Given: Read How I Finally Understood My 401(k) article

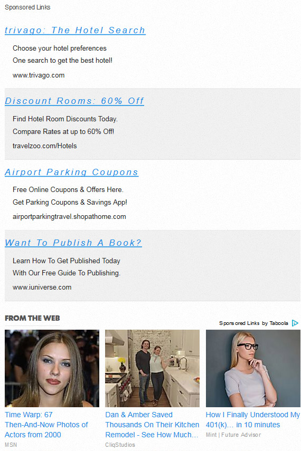Looking at the screenshot, I should pyautogui.click(x=252, y=420).
